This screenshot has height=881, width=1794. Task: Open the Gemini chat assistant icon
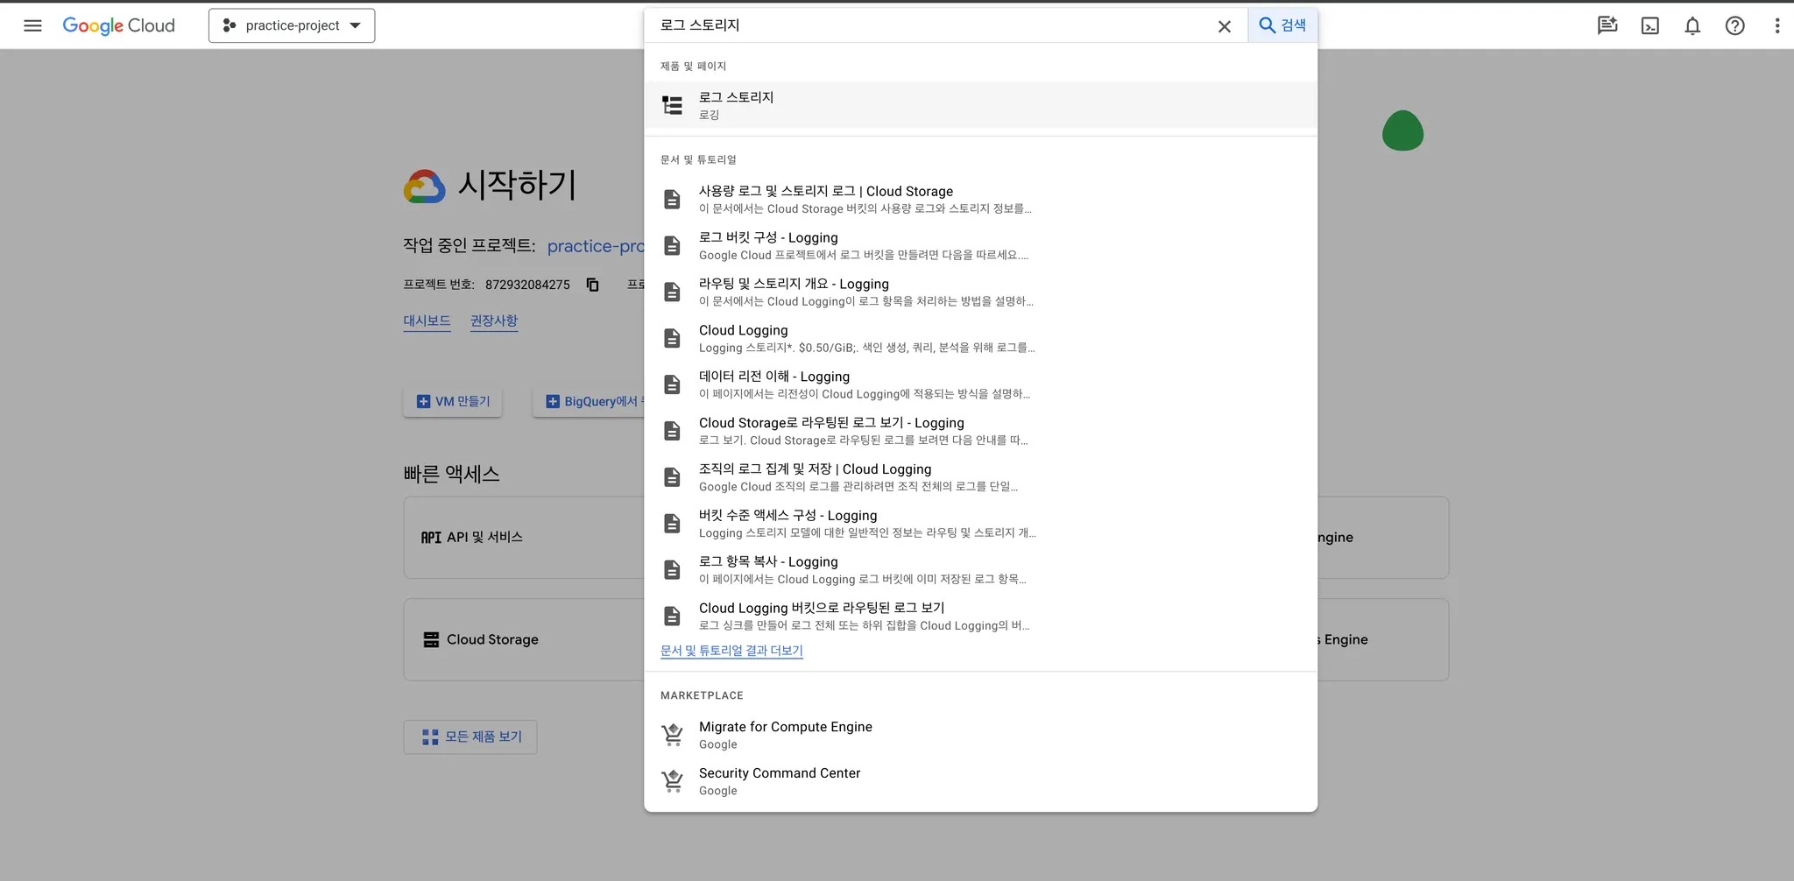(x=1607, y=25)
